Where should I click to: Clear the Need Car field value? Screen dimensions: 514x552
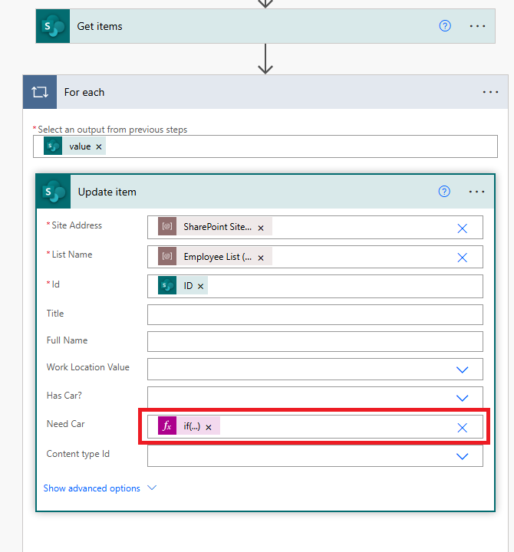462,427
